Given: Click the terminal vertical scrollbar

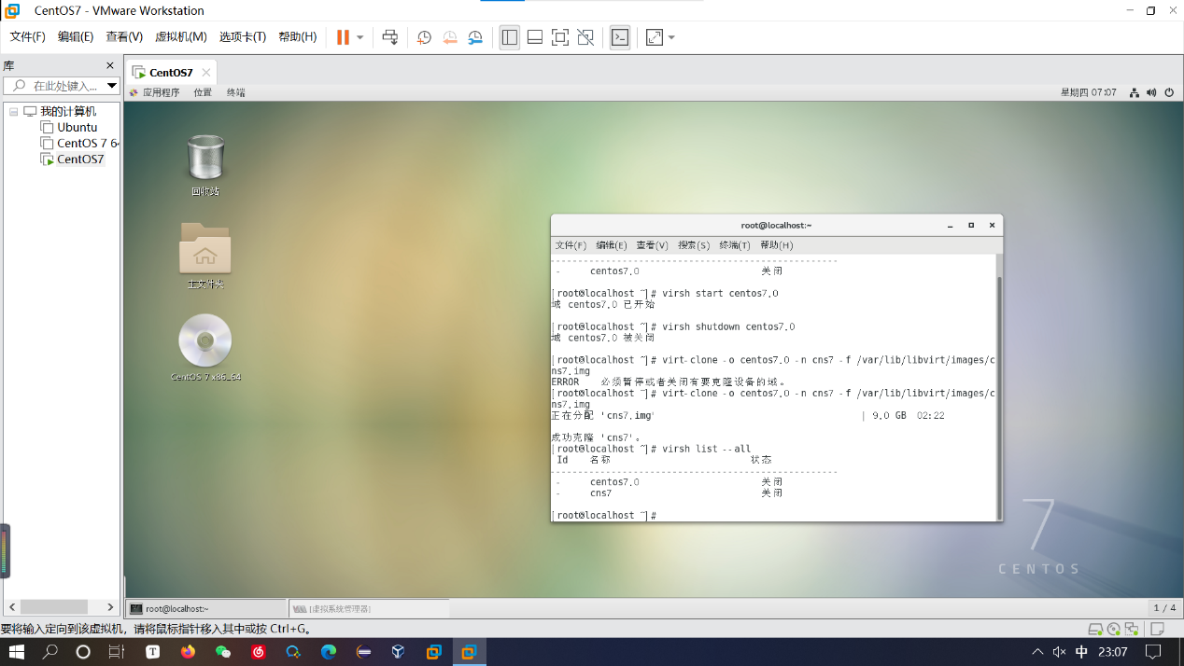Looking at the screenshot, I should pyautogui.click(x=998, y=396).
